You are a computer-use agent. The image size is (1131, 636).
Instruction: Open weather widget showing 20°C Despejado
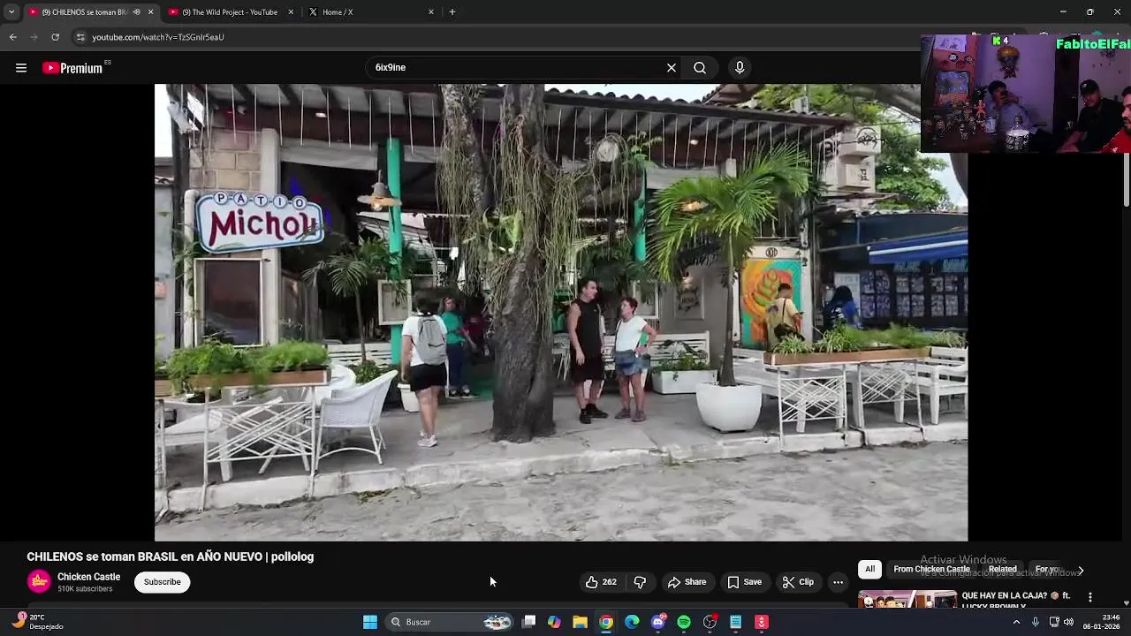pos(37,622)
